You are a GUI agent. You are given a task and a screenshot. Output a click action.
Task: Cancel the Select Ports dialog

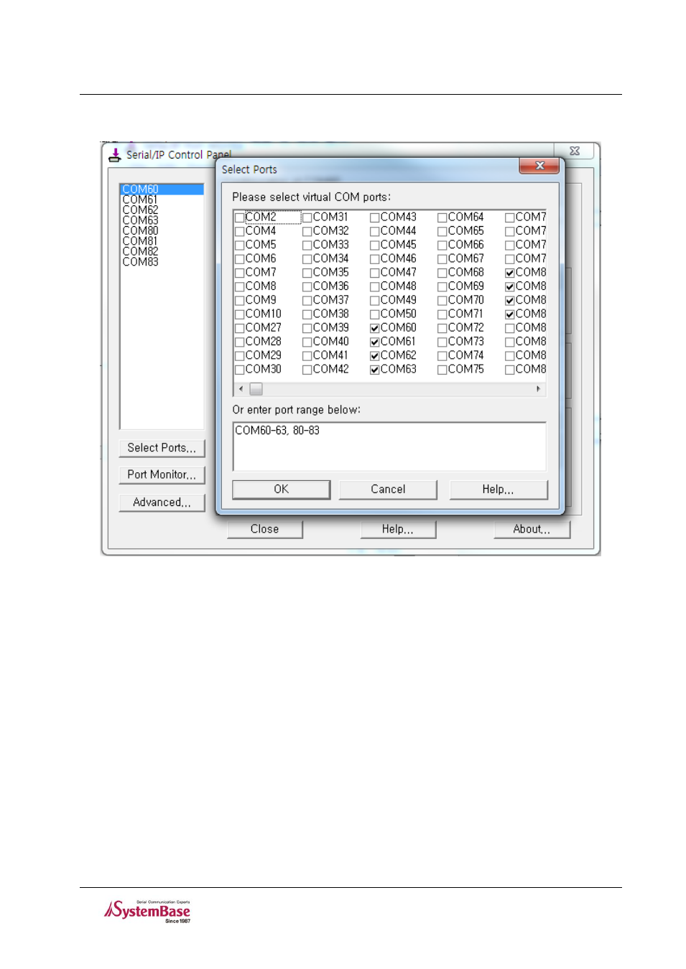click(388, 490)
